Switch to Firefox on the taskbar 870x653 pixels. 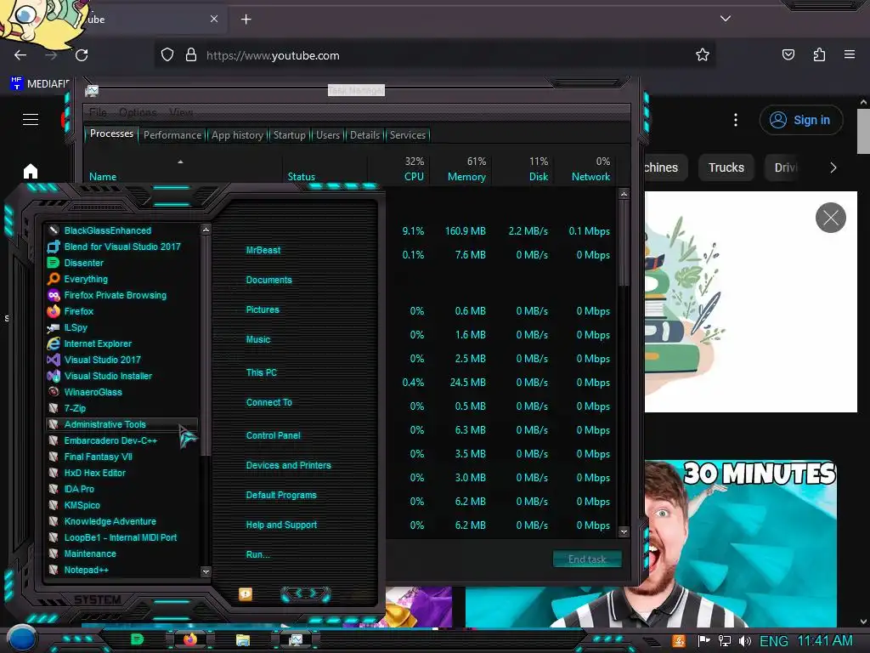pos(189,639)
